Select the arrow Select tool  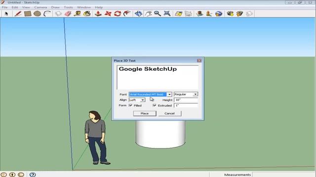click(x=6, y=14)
